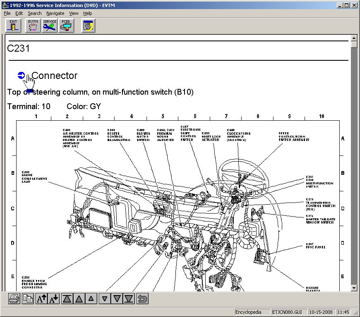
Task: Click the large up triangle icon
Action: 79,299
